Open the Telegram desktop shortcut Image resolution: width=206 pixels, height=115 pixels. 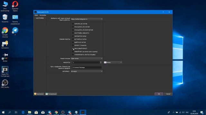coord(15,31)
